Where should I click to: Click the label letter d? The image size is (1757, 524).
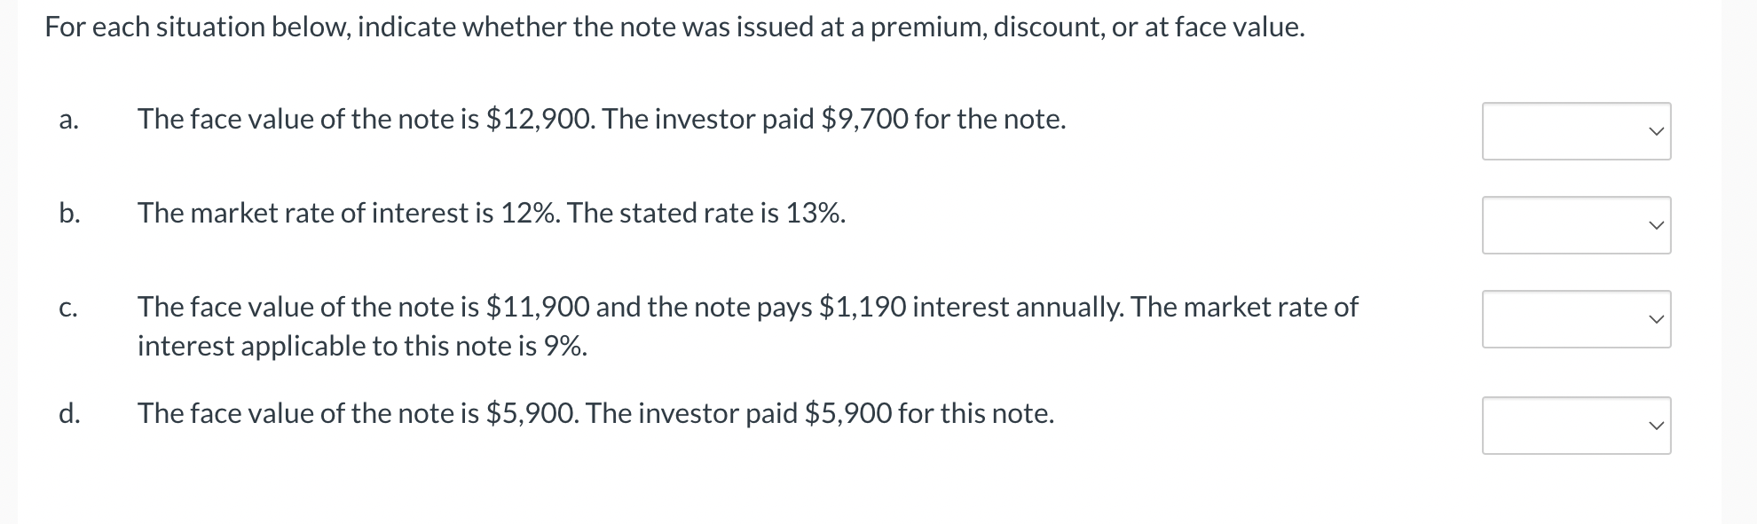tap(69, 413)
